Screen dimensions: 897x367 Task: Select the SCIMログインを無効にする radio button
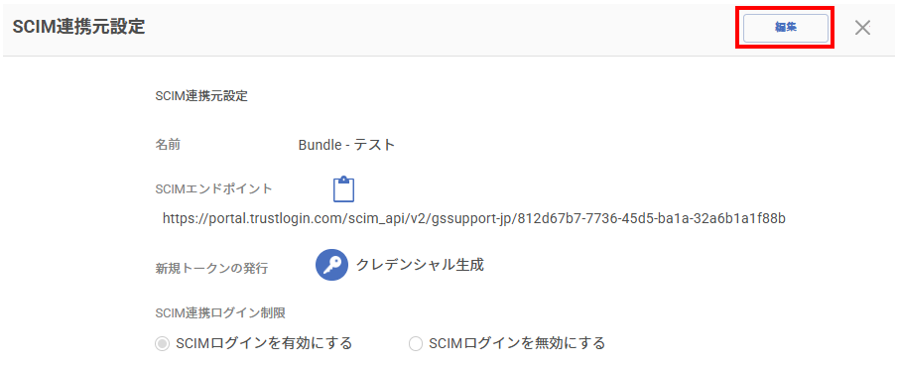(x=416, y=343)
